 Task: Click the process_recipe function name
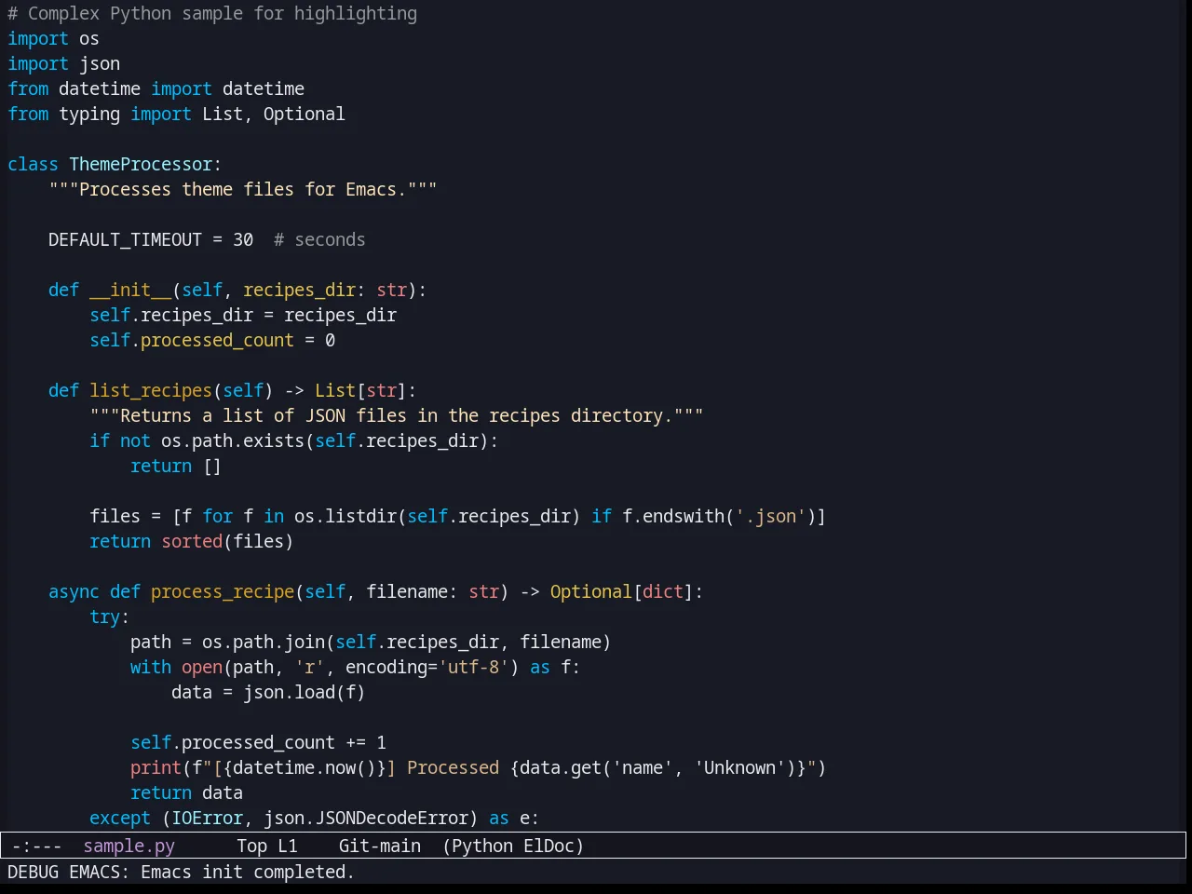coord(223,591)
